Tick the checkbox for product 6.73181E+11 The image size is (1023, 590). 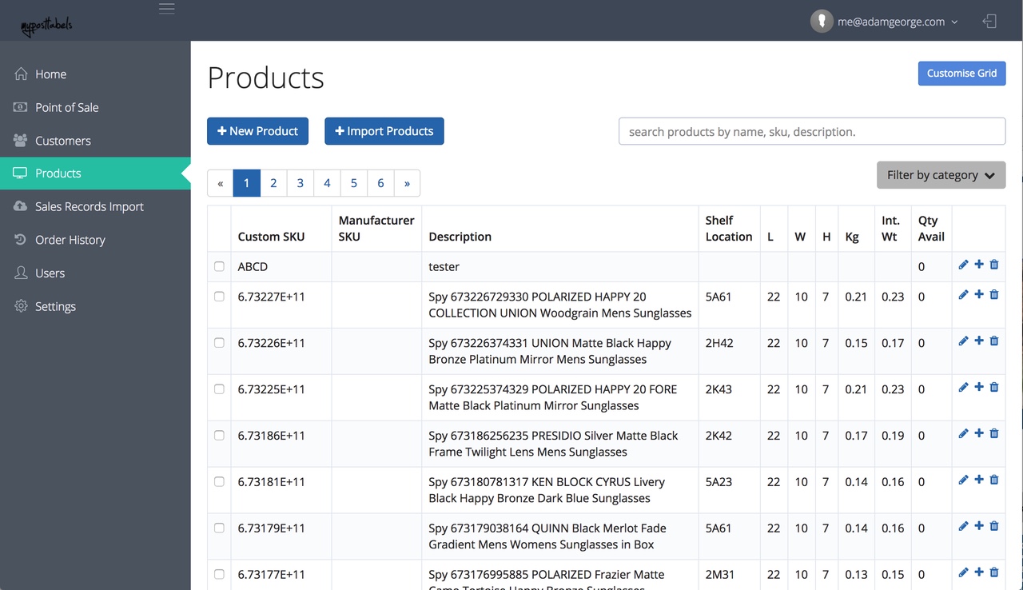(219, 482)
